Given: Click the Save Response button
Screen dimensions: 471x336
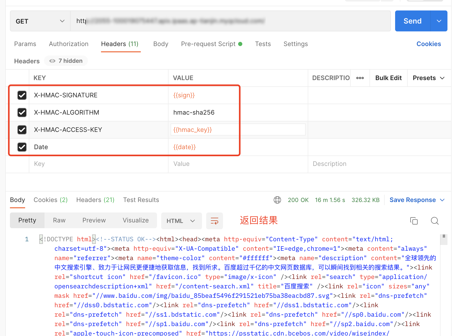Looking at the screenshot, I should 413,200.
